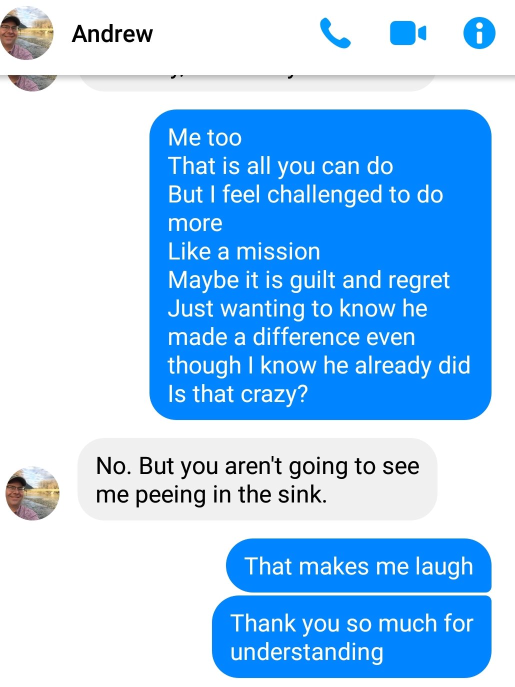Tap "Like a mission" line in message

(x=244, y=251)
